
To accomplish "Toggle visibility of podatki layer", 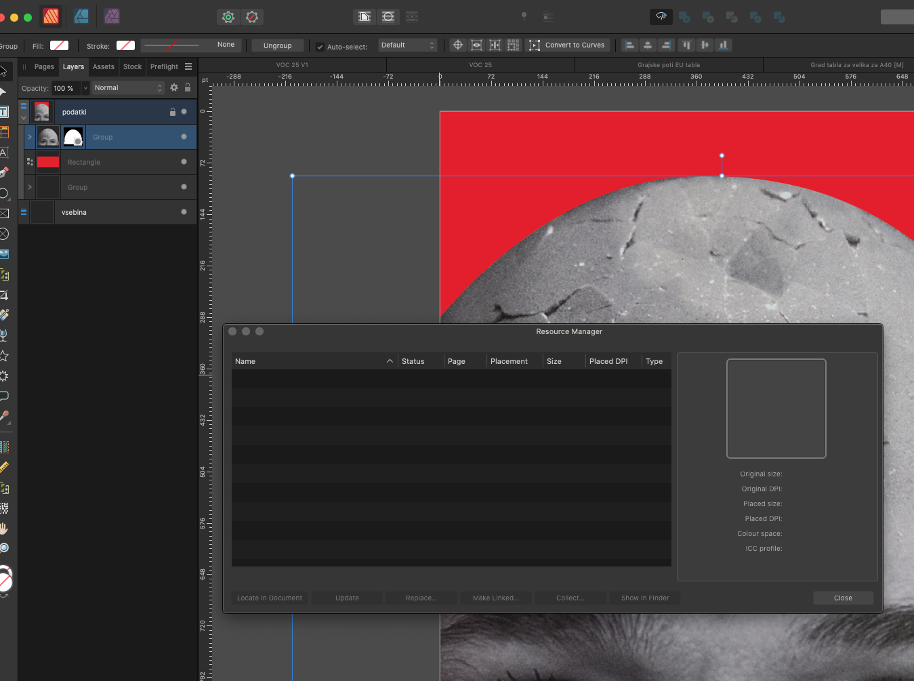I will click(x=184, y=112).
